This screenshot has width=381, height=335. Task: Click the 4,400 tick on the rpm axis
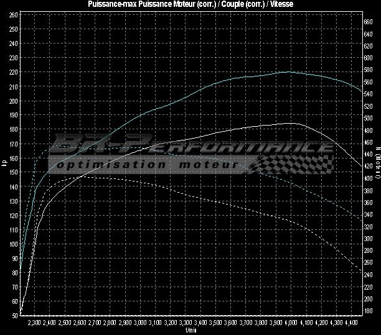tap(351, 323)
